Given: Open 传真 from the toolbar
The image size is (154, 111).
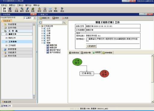Looking at the screenshot, I should point(33,10).
